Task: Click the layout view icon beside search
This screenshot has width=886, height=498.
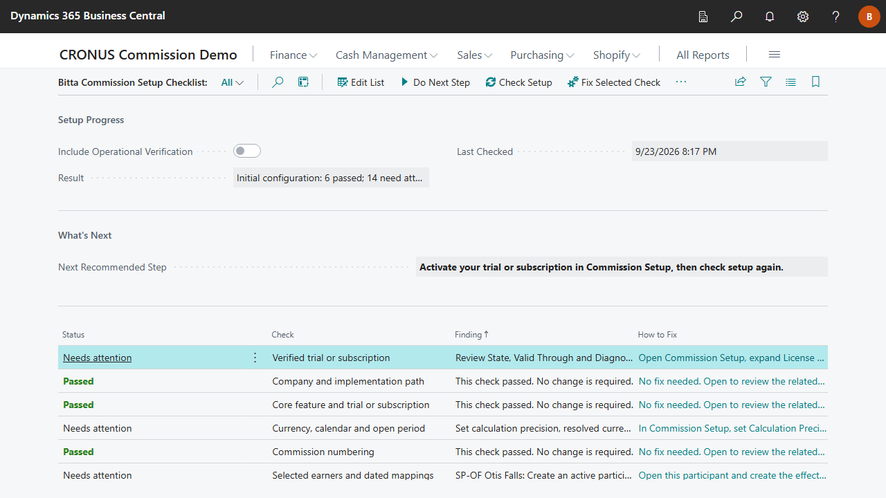Action: [x=303, y=82]
